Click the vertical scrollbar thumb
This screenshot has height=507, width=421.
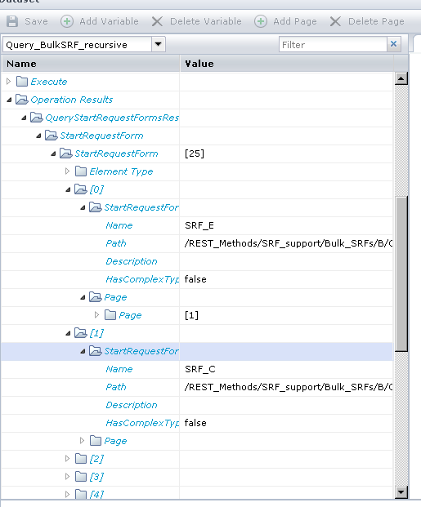(401, 274)
